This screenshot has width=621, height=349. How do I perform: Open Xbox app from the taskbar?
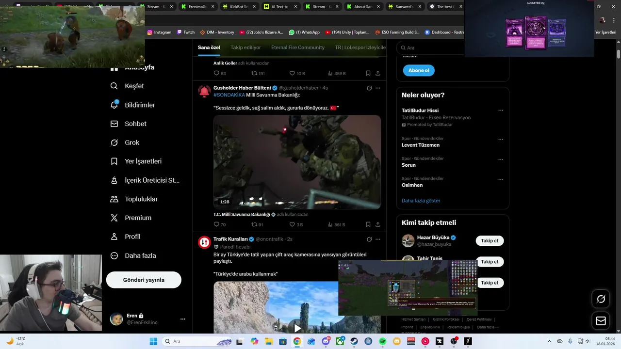point(340,341)
